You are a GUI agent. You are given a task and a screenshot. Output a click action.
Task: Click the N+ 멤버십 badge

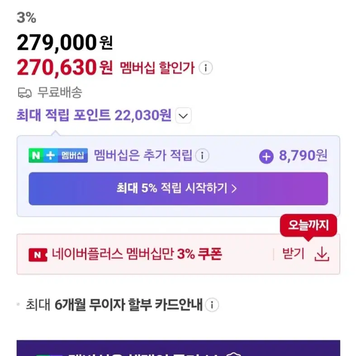click(x=58, y=156)
